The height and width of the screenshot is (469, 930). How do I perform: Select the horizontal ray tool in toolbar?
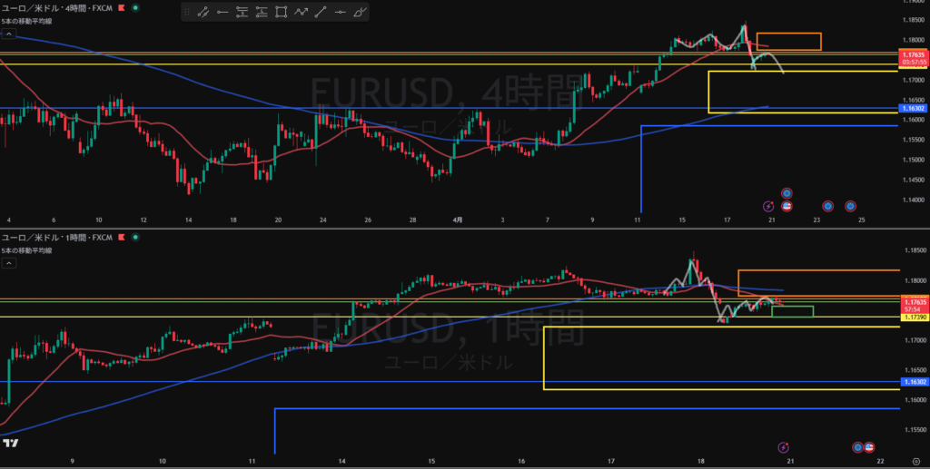[223, 13]
